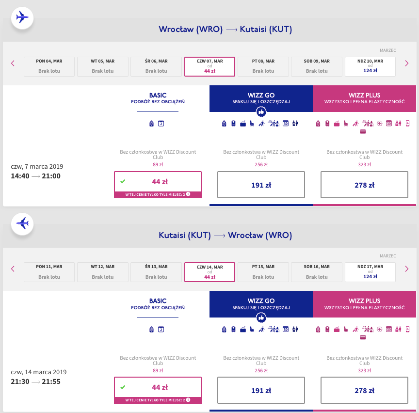Screen dimensions: 419x413
Task: Select return date CZW 14, MAR
Action: pyautogui.click(x=210, y=272)
